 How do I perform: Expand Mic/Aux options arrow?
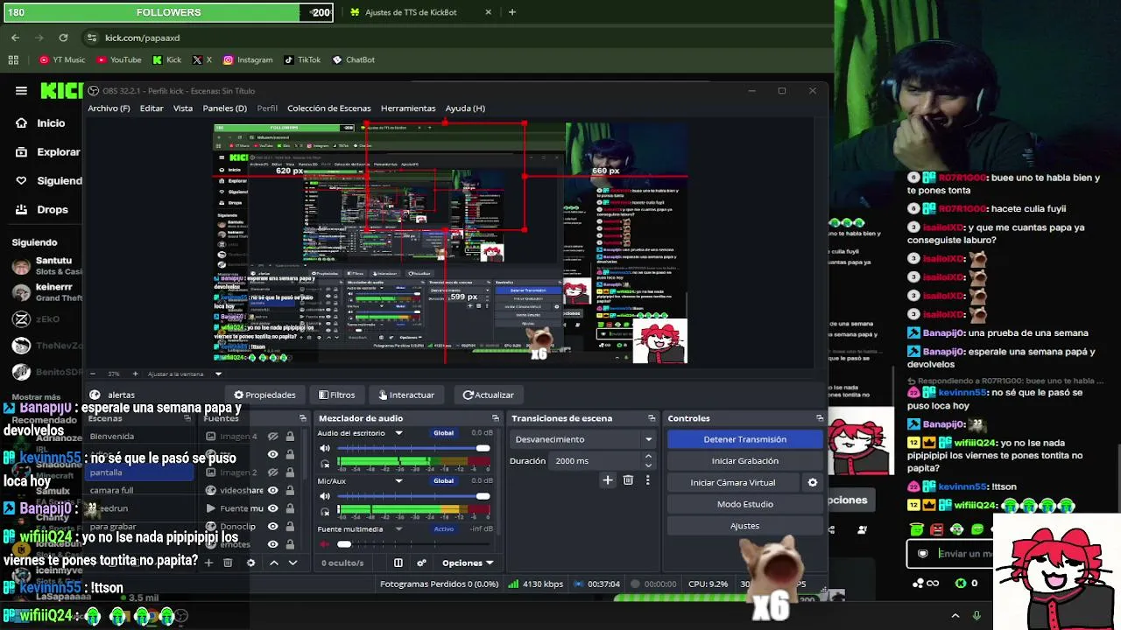click(x=398, y=480)
